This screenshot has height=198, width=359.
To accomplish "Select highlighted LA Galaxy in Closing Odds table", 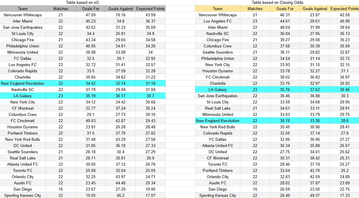I will click(218, 90).
